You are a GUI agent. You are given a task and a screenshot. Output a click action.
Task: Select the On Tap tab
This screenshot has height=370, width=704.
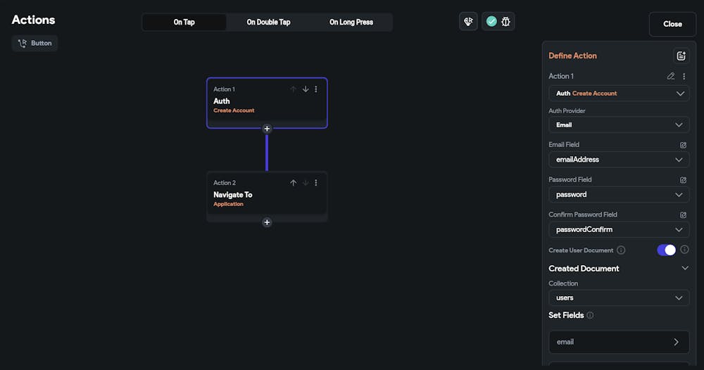coord(184,22)
